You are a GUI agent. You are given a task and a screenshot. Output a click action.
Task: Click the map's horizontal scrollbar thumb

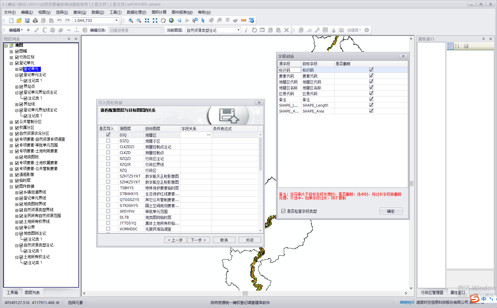(x=245, y=293)
